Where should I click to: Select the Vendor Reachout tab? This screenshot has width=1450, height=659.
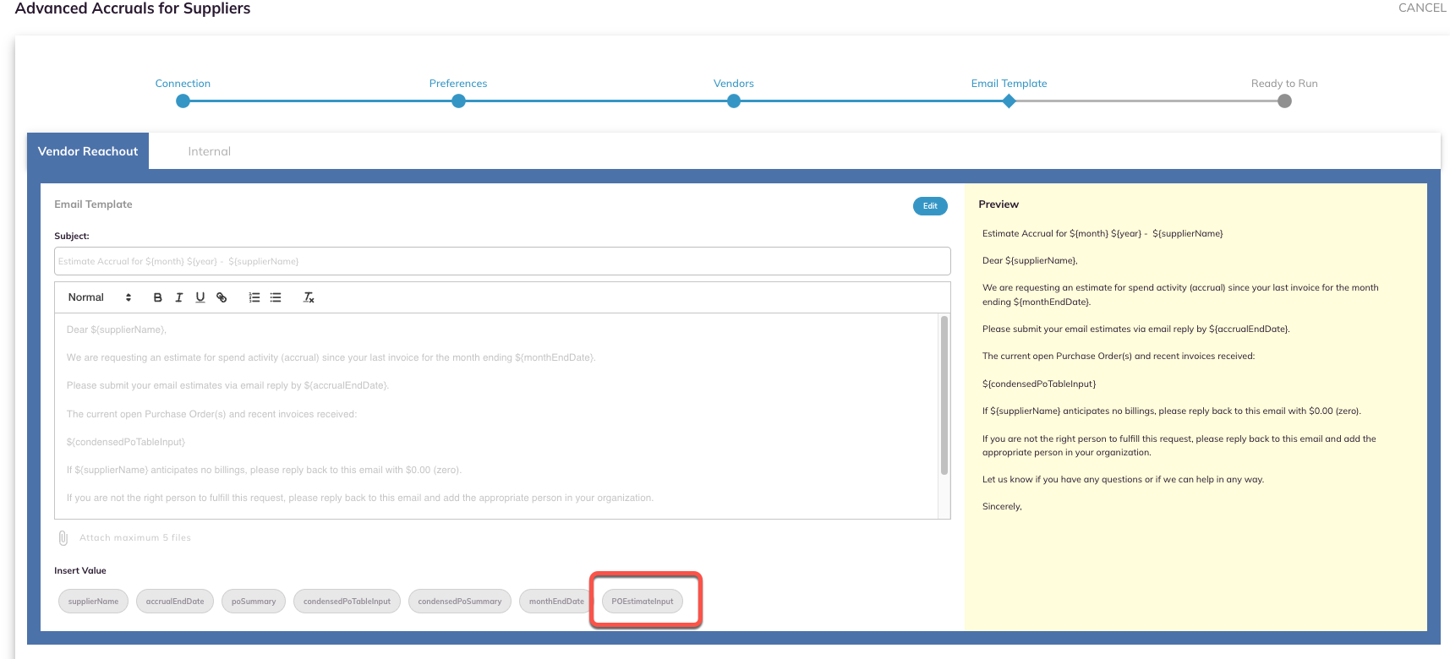click(x=88, y=151)
